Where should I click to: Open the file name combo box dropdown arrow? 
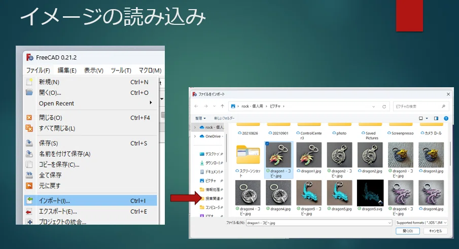(390, 223)
